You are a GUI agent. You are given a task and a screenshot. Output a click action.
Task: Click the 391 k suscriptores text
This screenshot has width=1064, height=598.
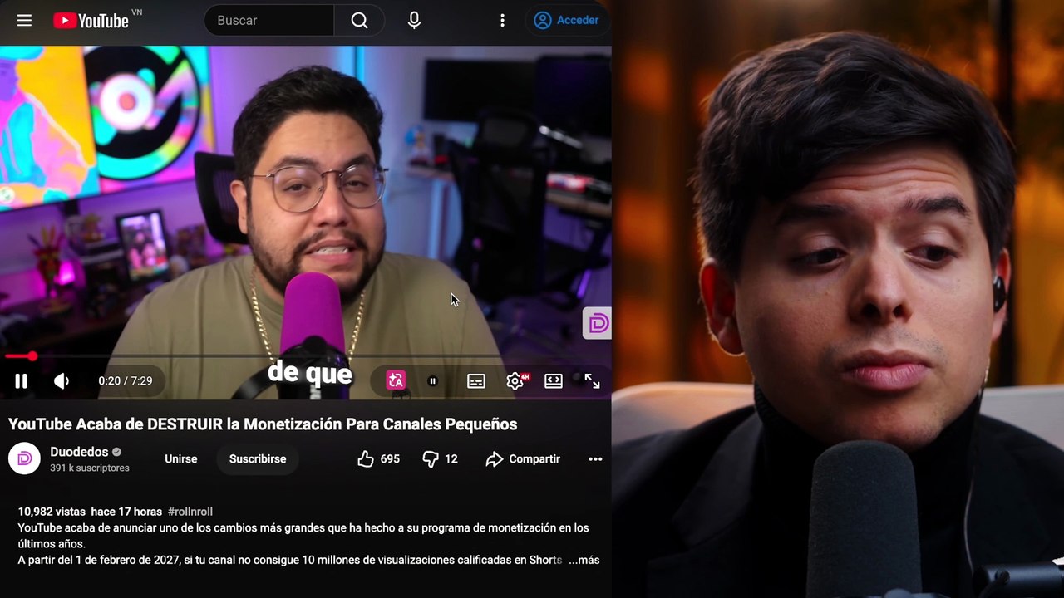pyautogui.click(x=90, y=468)
